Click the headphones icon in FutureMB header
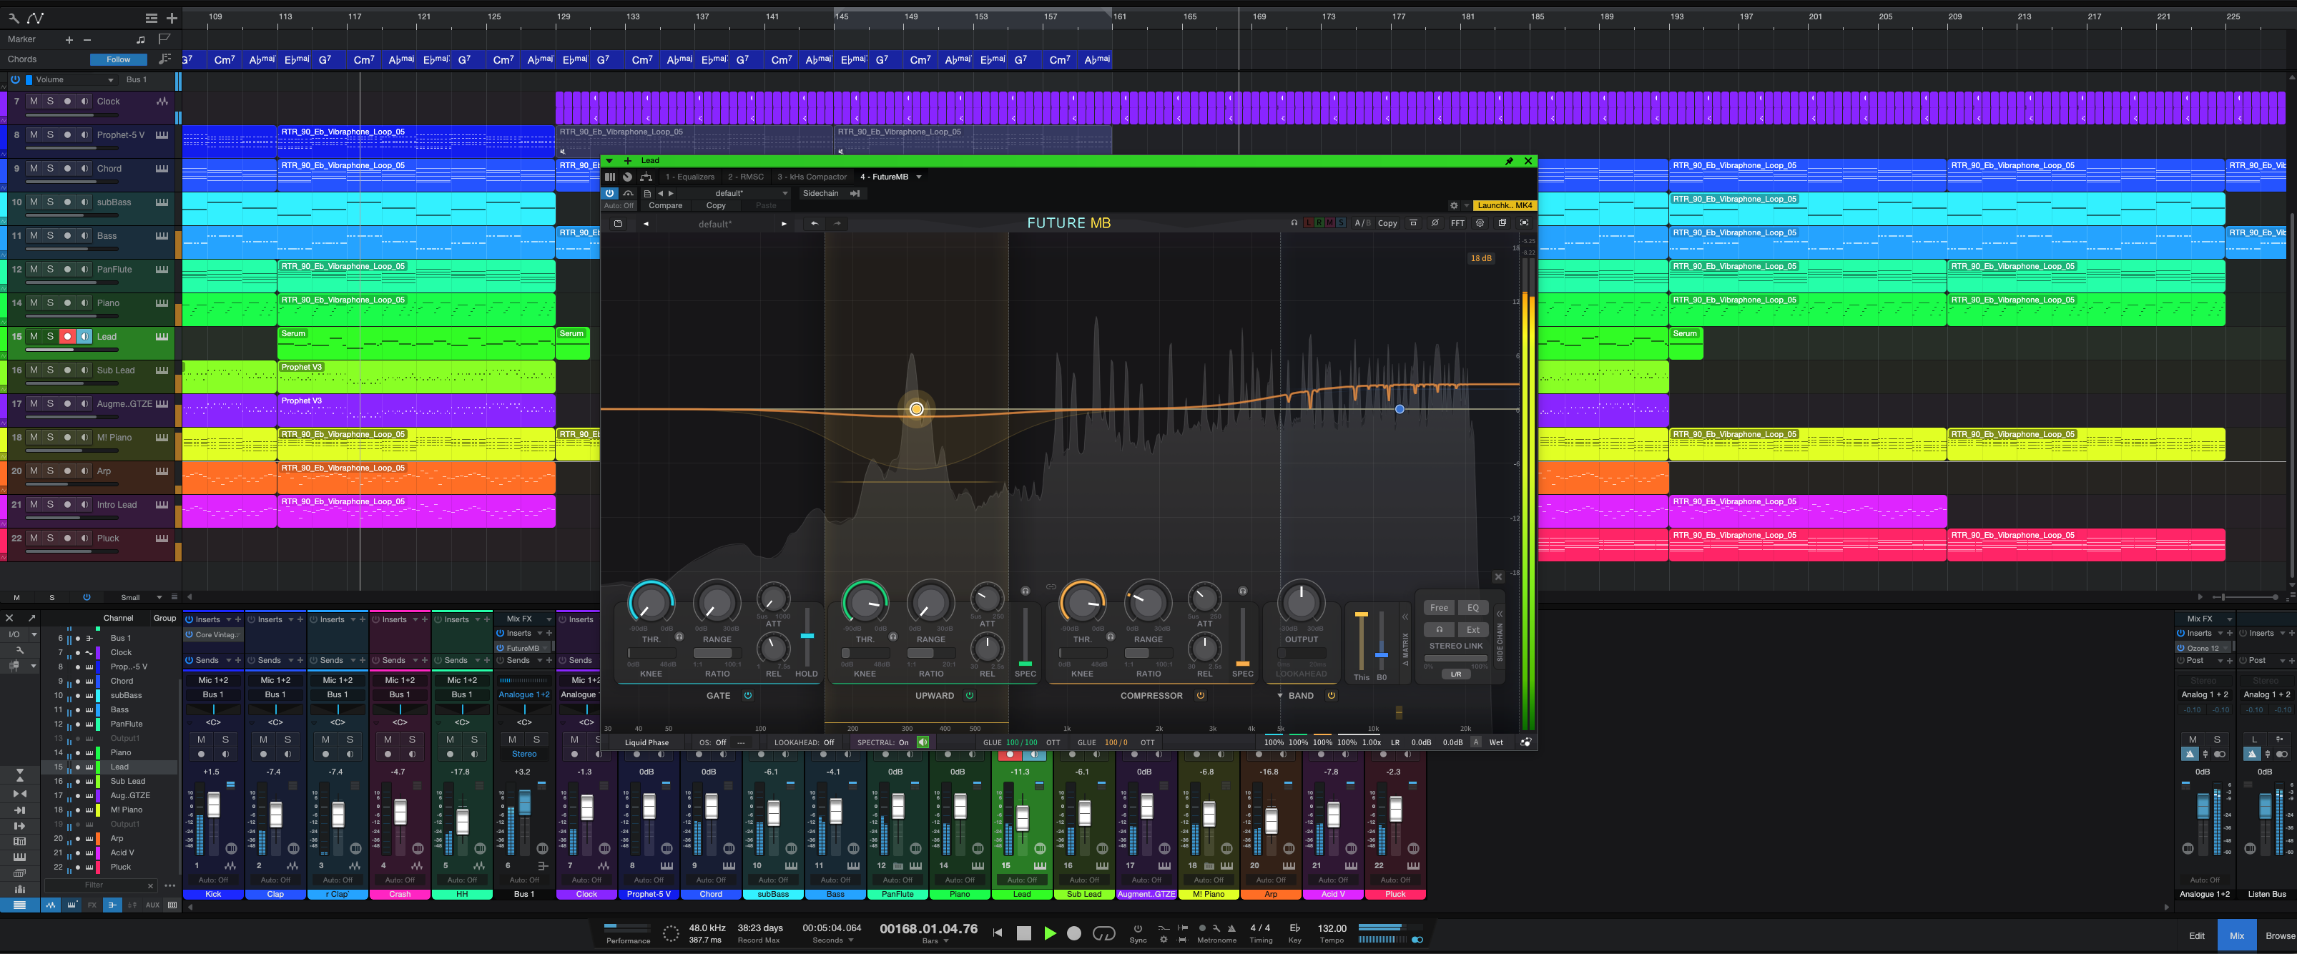2297x954 pixels. point(1294,223)
